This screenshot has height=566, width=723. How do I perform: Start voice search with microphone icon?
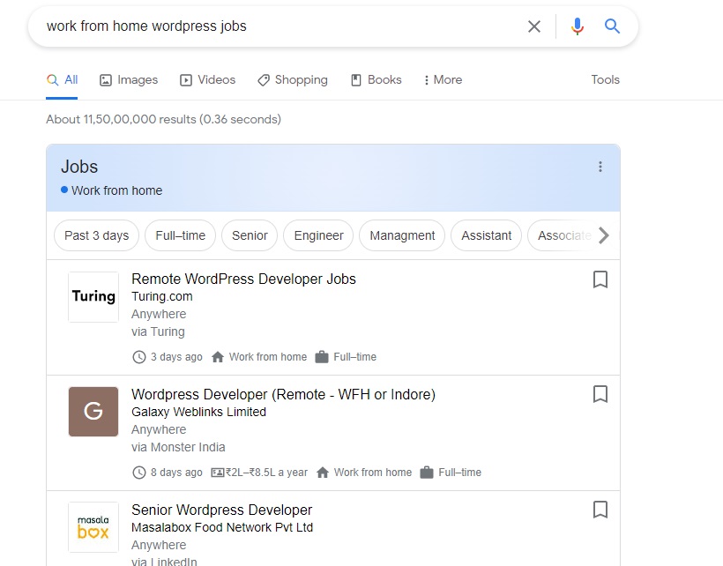point(578,26)
